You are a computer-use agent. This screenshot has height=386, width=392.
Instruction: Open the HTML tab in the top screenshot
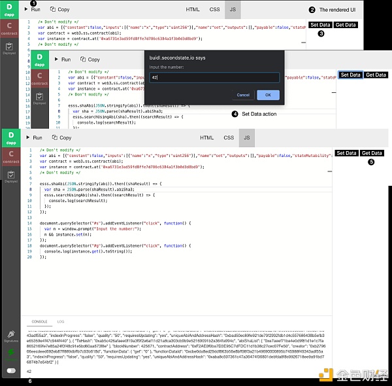pos(193,10)
